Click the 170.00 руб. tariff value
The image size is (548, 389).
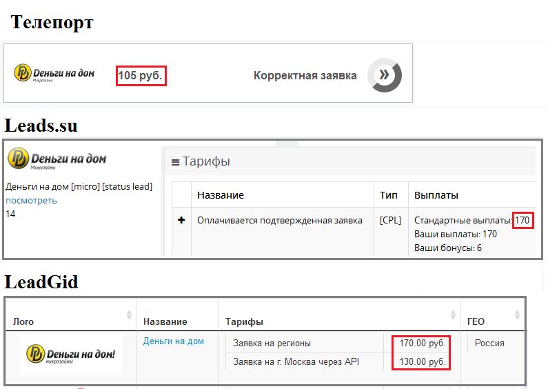[422, 343]
